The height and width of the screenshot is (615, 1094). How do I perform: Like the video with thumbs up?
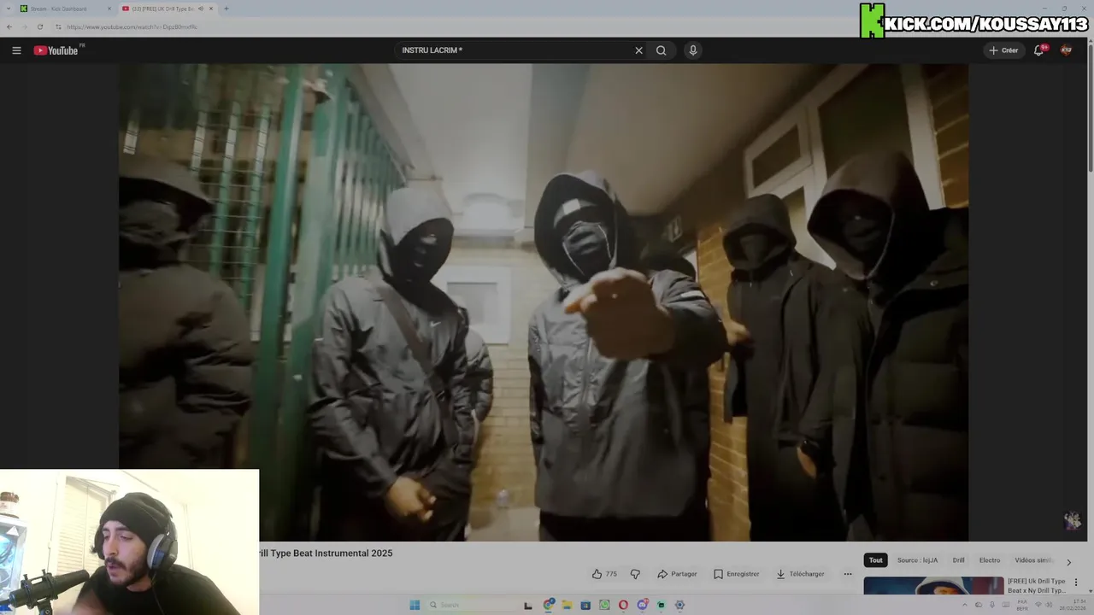click(x=604, y=574)
